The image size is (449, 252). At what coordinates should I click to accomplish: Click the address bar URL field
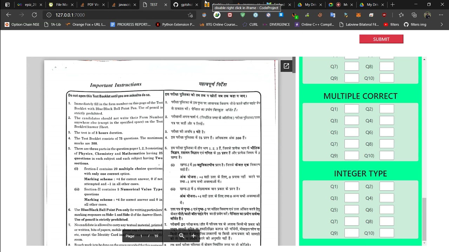tap(119, 15)
